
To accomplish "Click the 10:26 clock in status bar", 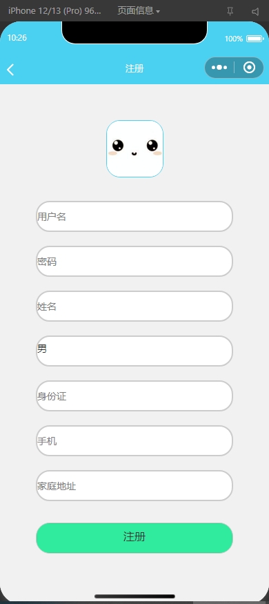I will [x=17, y=38].
